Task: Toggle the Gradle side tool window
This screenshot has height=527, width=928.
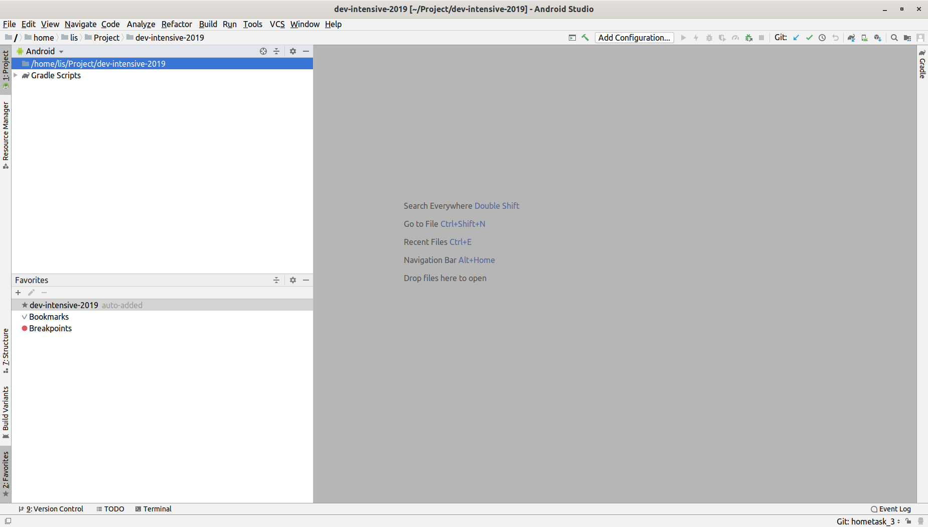Action: pyautogui.click(x=922, y=64)
